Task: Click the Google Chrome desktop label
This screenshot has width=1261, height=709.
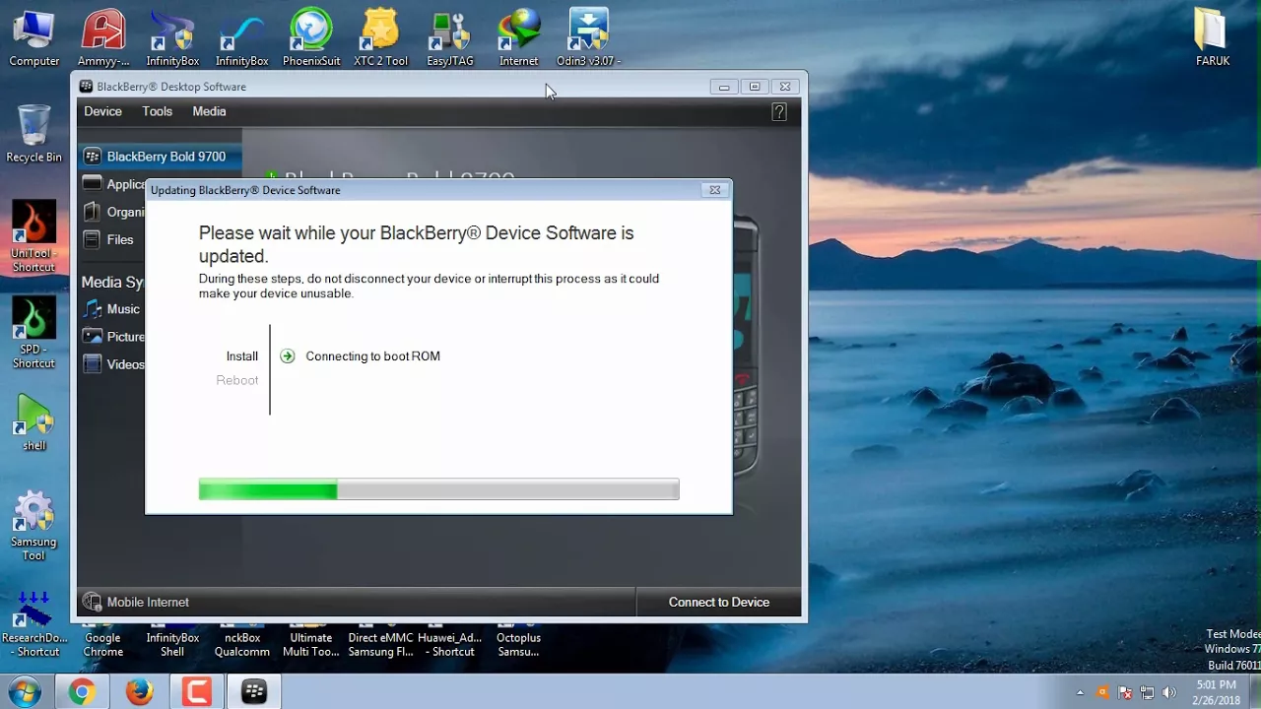Action: click(103, 645)
